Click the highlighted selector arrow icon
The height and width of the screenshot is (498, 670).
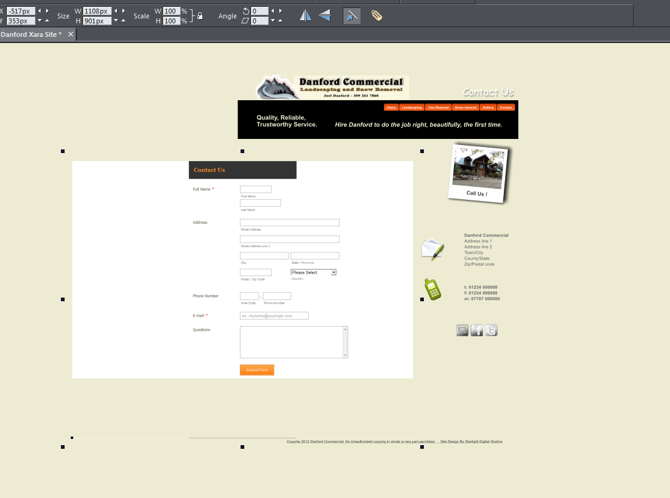tap(352, 15)
